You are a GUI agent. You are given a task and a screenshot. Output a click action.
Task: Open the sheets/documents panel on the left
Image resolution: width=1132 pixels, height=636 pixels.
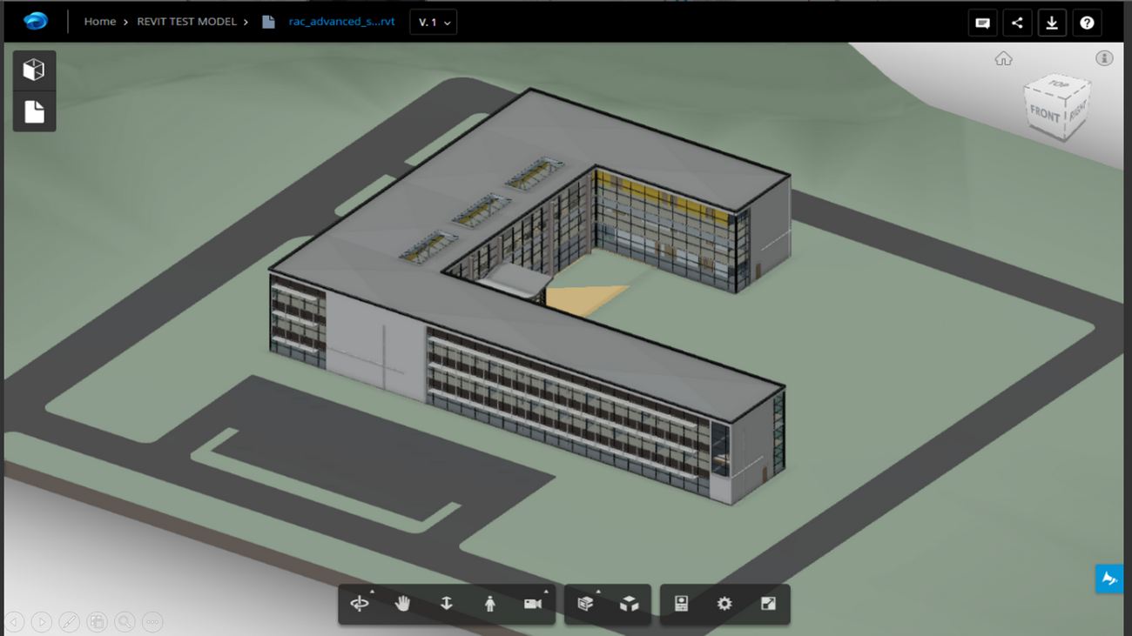click(34, 111)
